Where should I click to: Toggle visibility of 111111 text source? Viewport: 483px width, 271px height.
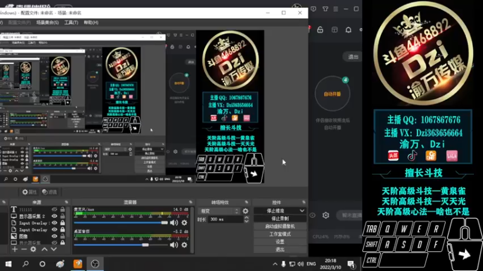(54, 210)
